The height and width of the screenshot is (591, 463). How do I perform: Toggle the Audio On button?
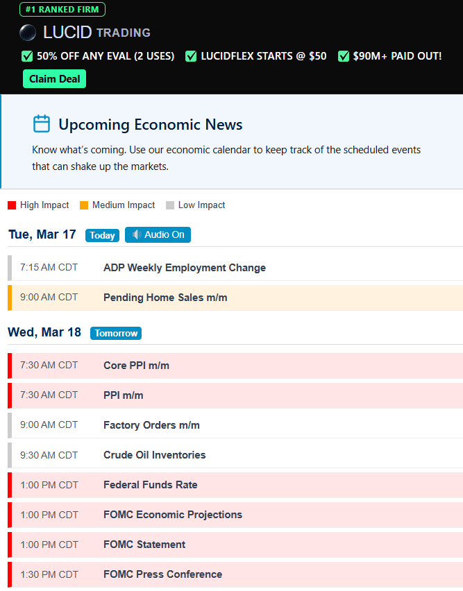pos(158,235)
